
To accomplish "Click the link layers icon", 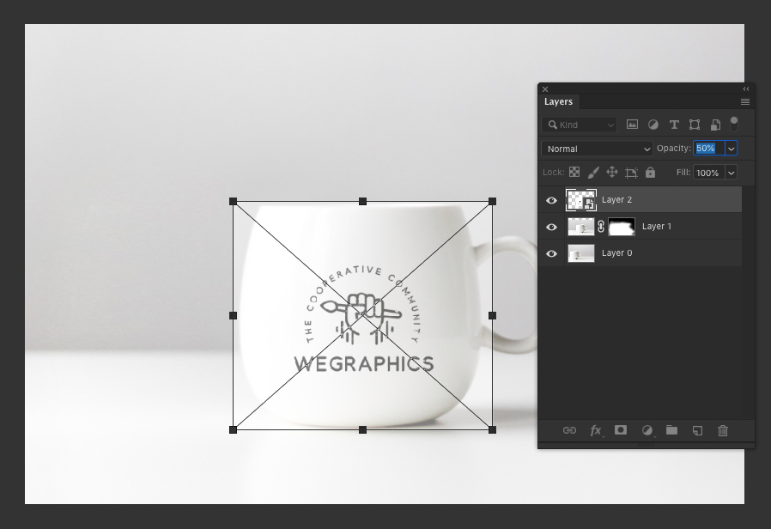I will coord(569,431).
